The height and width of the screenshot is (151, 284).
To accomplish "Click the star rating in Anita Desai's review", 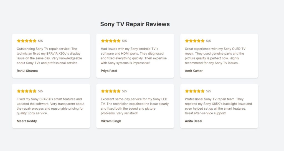I will pos(195,91).
